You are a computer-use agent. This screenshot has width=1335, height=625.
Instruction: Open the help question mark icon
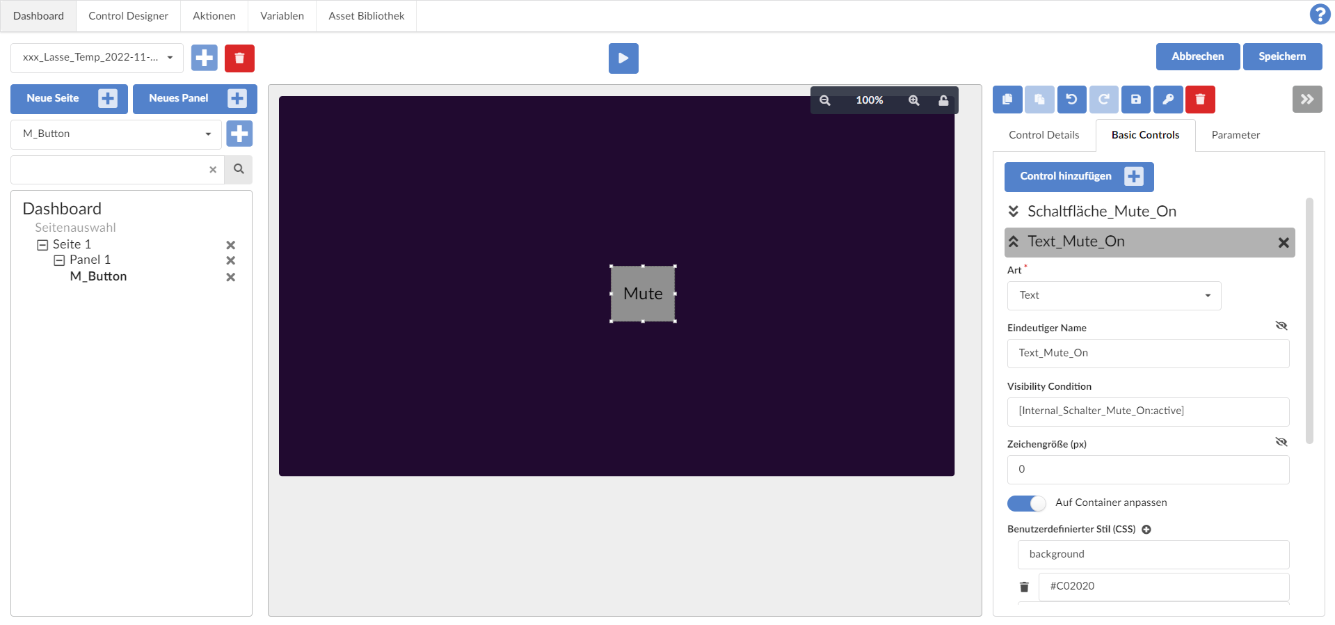(1320, 15)
